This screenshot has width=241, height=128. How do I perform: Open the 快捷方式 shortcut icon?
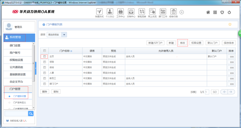[99, 12]
